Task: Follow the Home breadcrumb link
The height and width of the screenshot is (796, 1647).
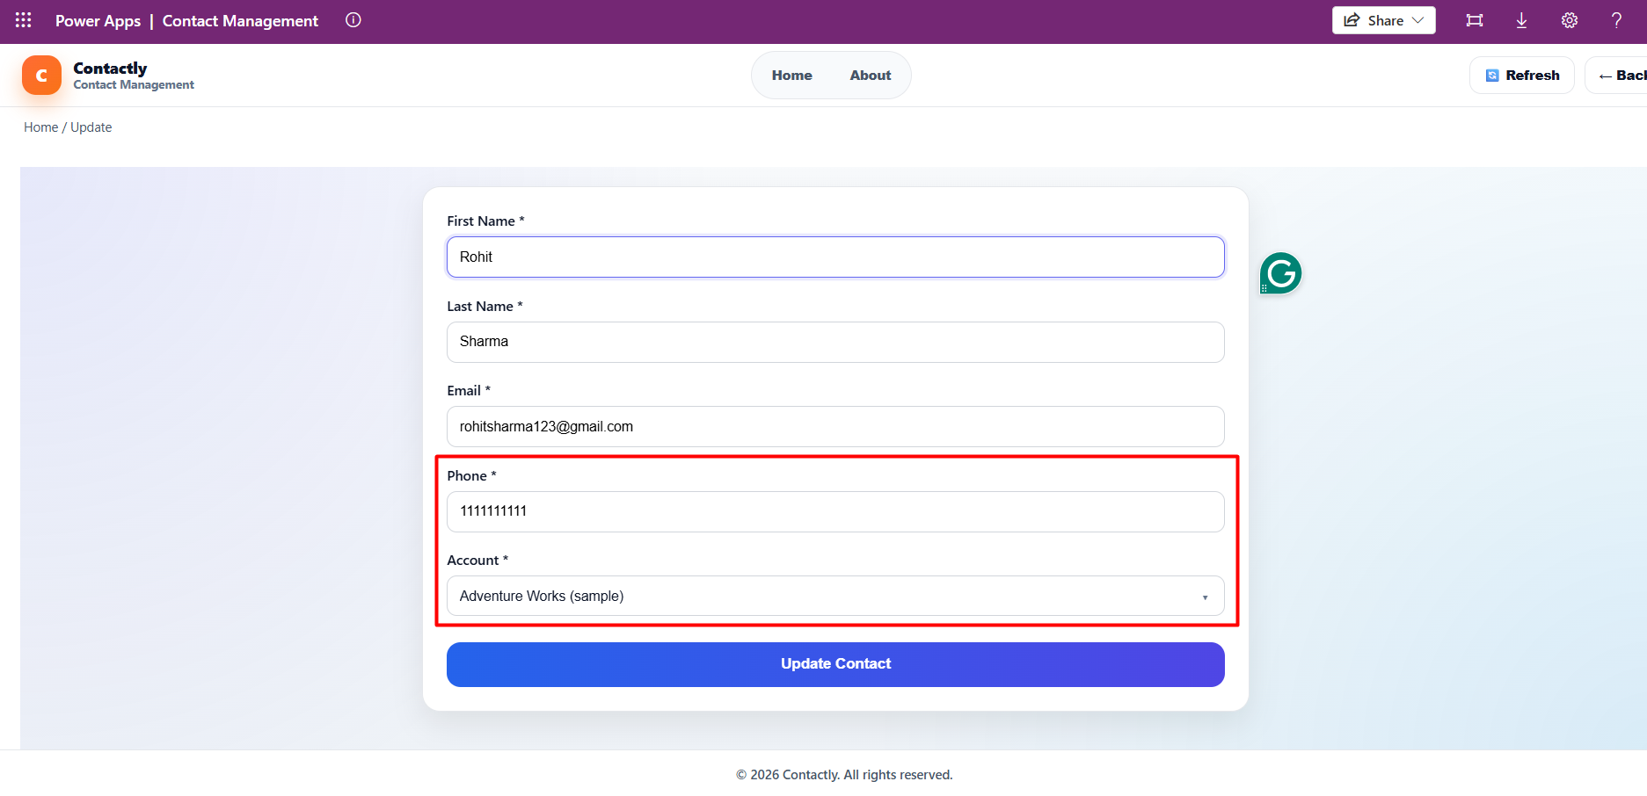Action: [40, 127]
